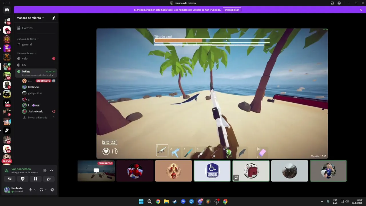Open the server invite people icon
Image resolution: width=366 pixels, height=206 pixels.
[x=54, y=18]
